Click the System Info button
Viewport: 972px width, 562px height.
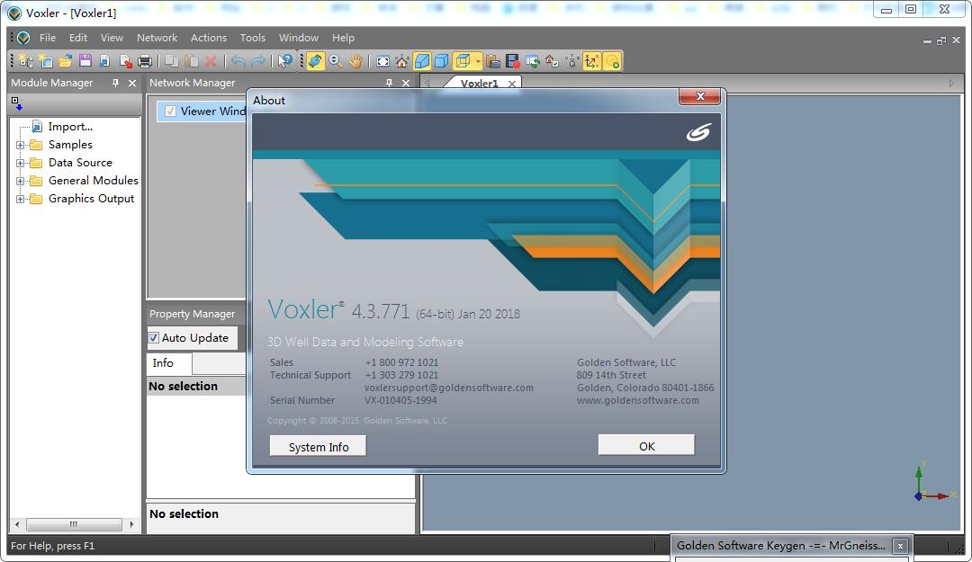(318, 447)
